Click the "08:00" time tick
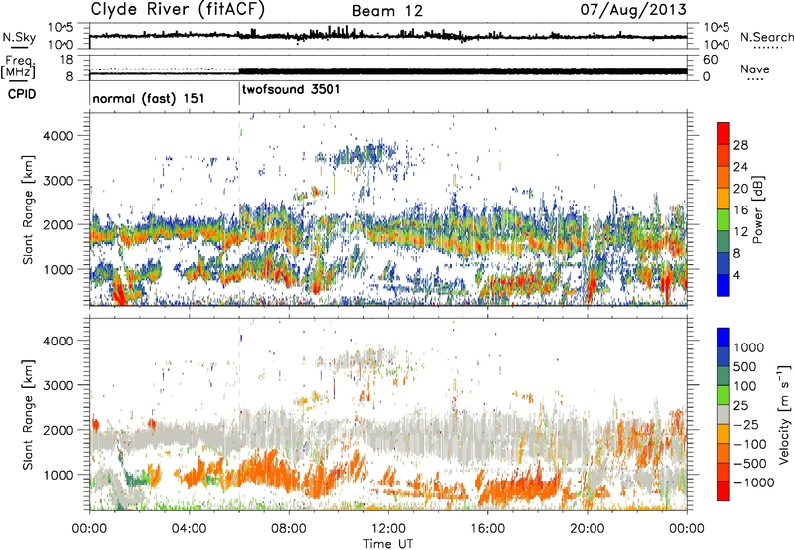 click(x=289, y=529)
